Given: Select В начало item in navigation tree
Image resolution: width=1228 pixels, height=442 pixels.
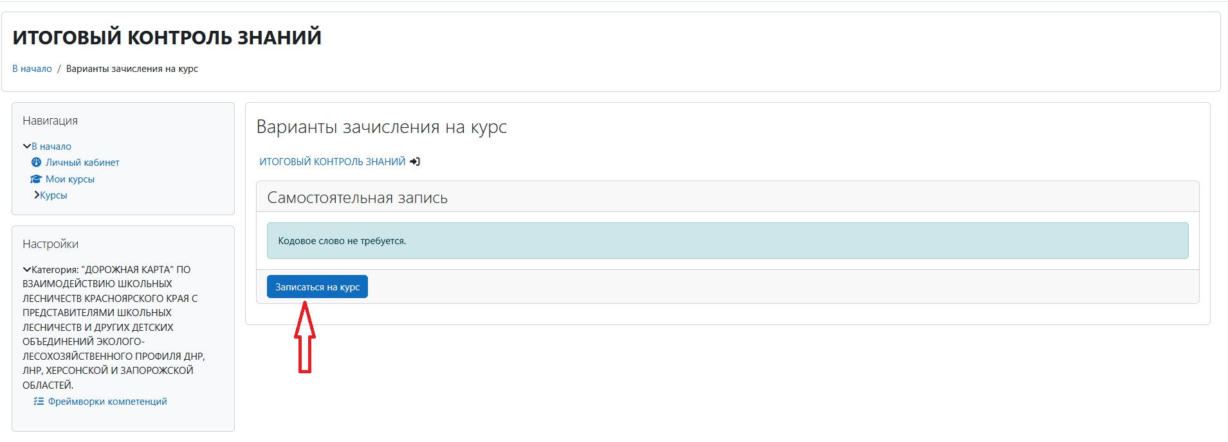Looking at the screenshot, I should [x=51, y=146].
